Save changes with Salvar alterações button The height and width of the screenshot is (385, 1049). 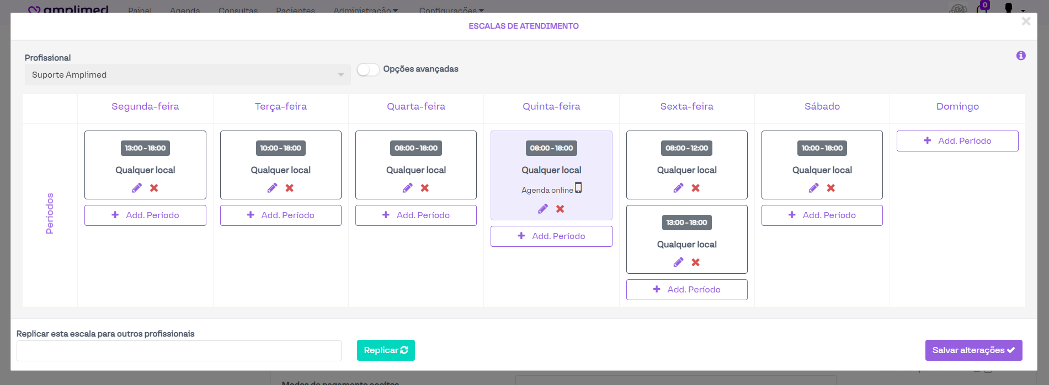tap(973, 350)
